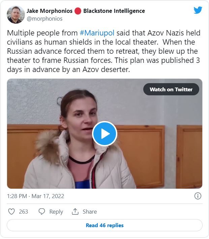The width and height of the screenshot is (209, 239).
Task: Click the reply speech bubble icon
Action: tap(42, 212)
